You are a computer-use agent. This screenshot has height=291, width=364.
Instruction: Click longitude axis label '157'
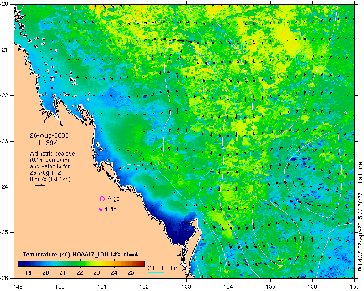355,287
